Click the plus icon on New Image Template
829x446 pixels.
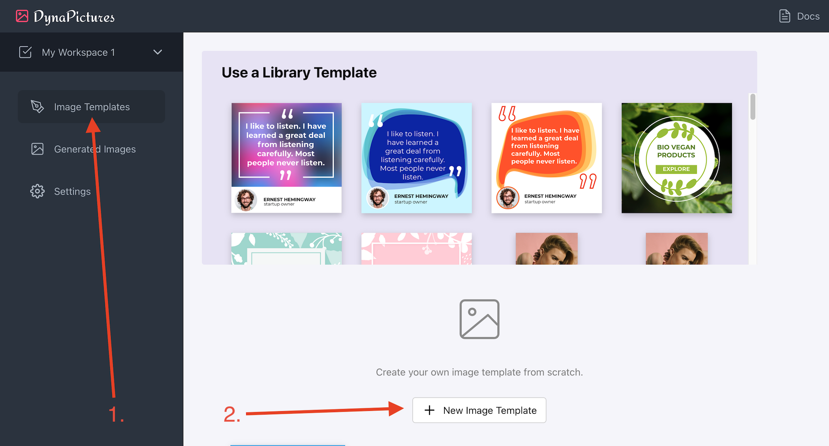click(x=429, y=410)
